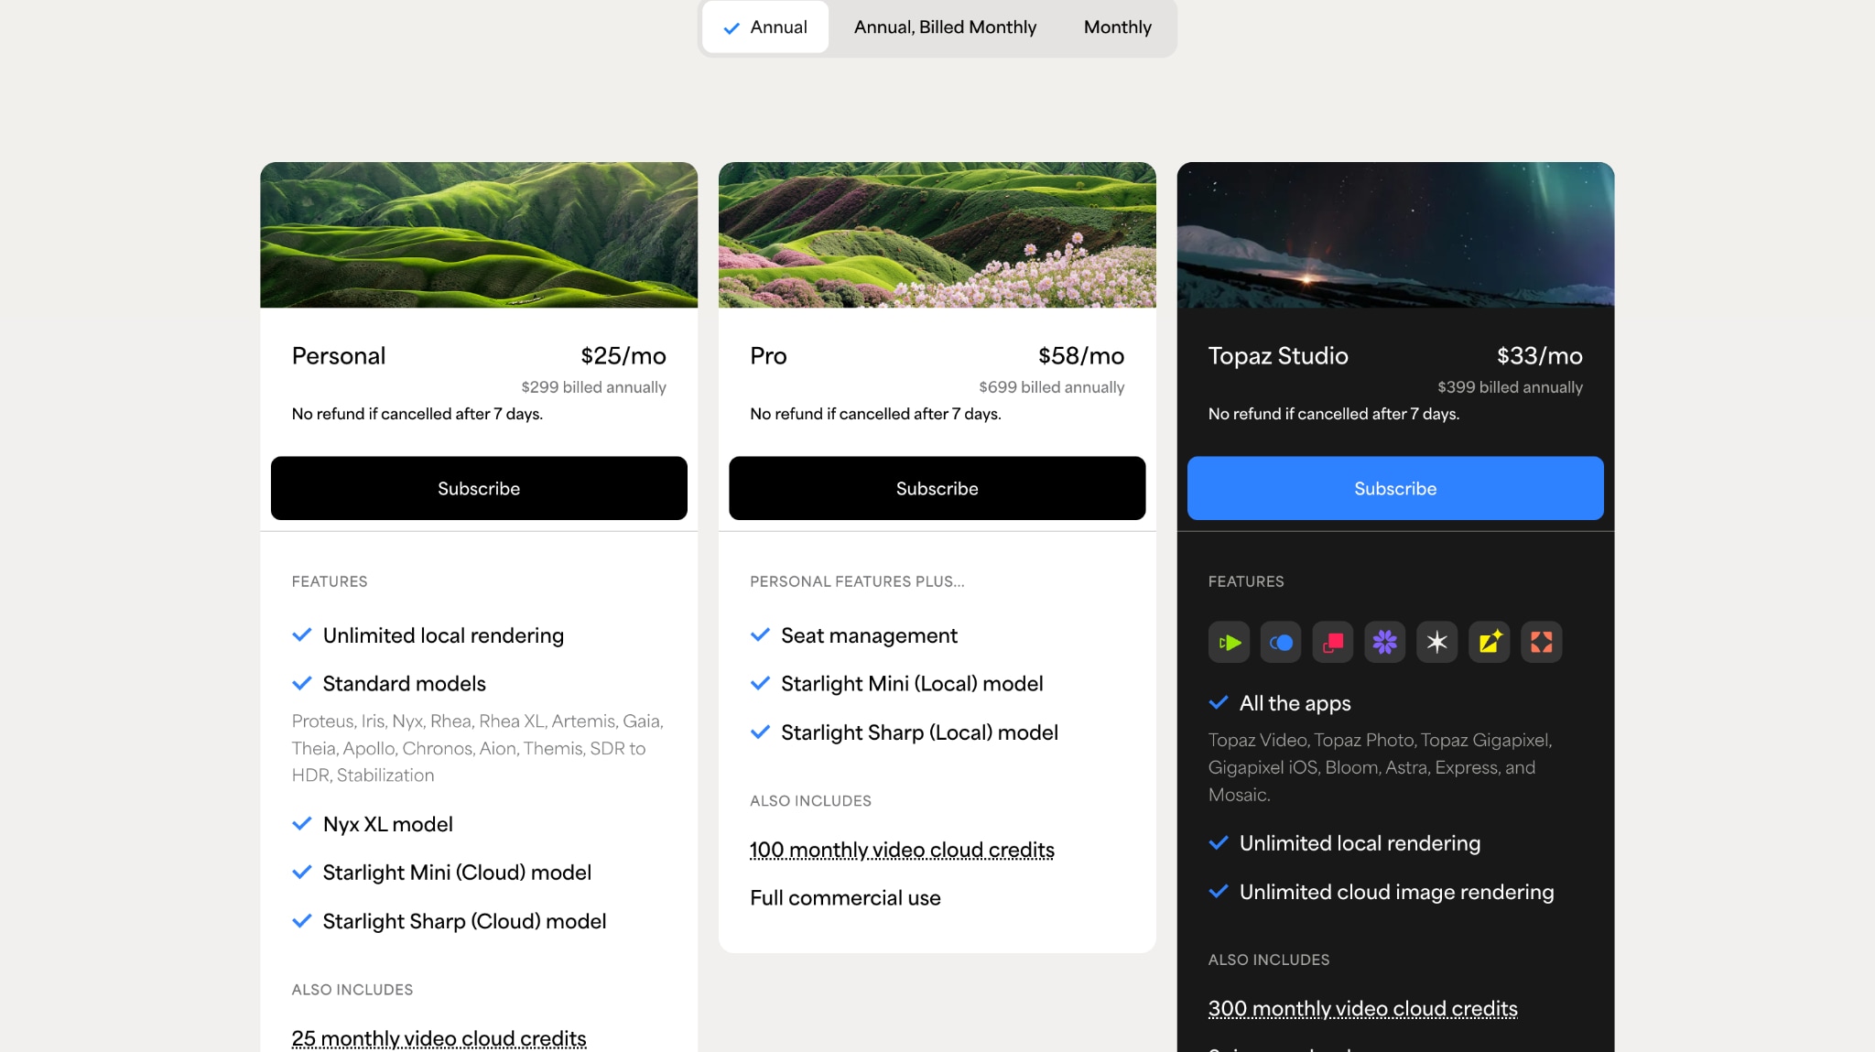Click the white Astra star app icon
This screenshot has width=1875, height=1052.
1436,642
